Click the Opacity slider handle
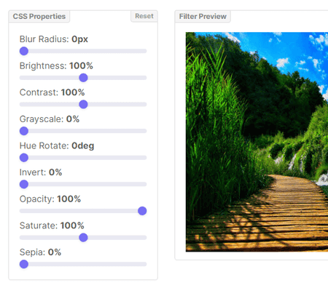328x288 pixels. click(142, 211)
